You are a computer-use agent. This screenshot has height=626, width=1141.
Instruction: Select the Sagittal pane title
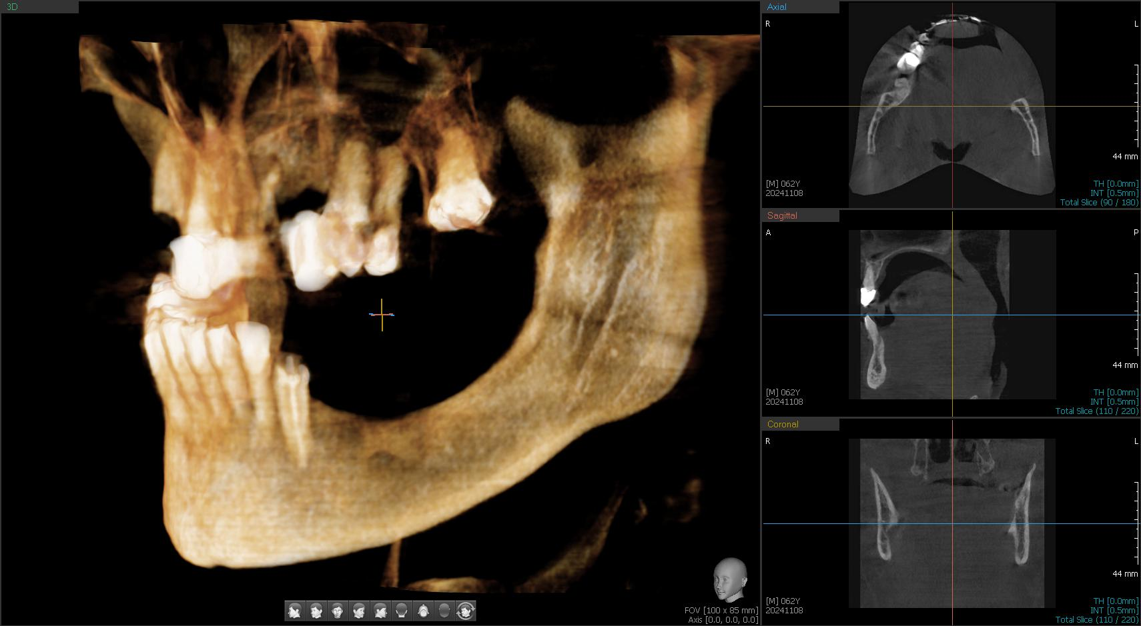point(782,215)
